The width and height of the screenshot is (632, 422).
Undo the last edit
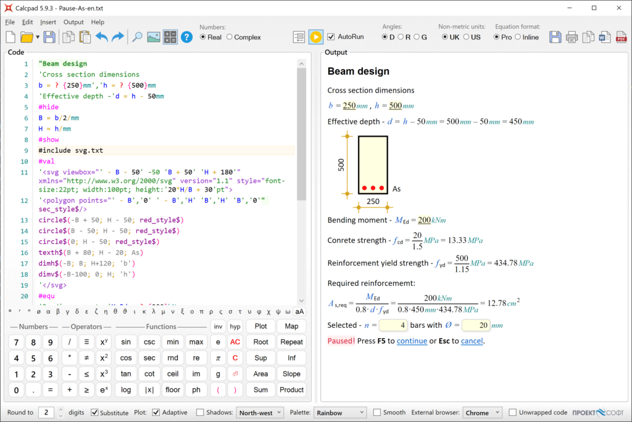pyautogui.click(x=102, y=38)
